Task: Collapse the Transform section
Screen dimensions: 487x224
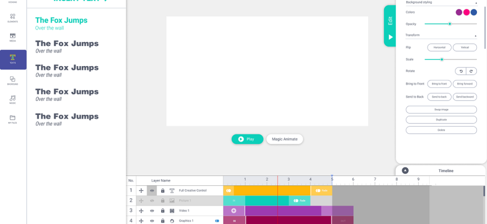Action: (x=475, y=35)
